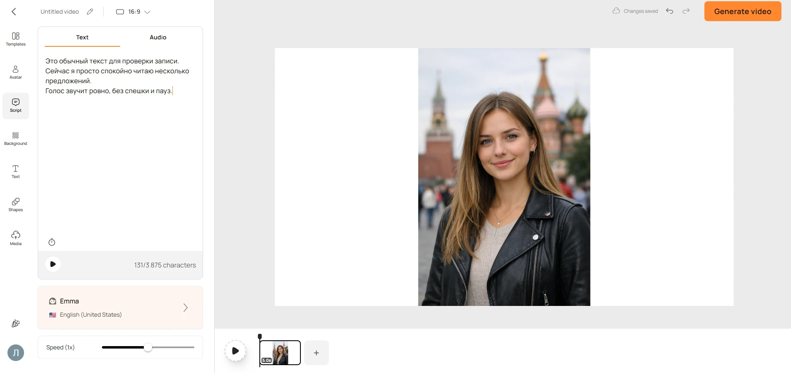Open the Text tool in sidebar
This screenshot has height=373, width=791.
click(x=16, y=171)
